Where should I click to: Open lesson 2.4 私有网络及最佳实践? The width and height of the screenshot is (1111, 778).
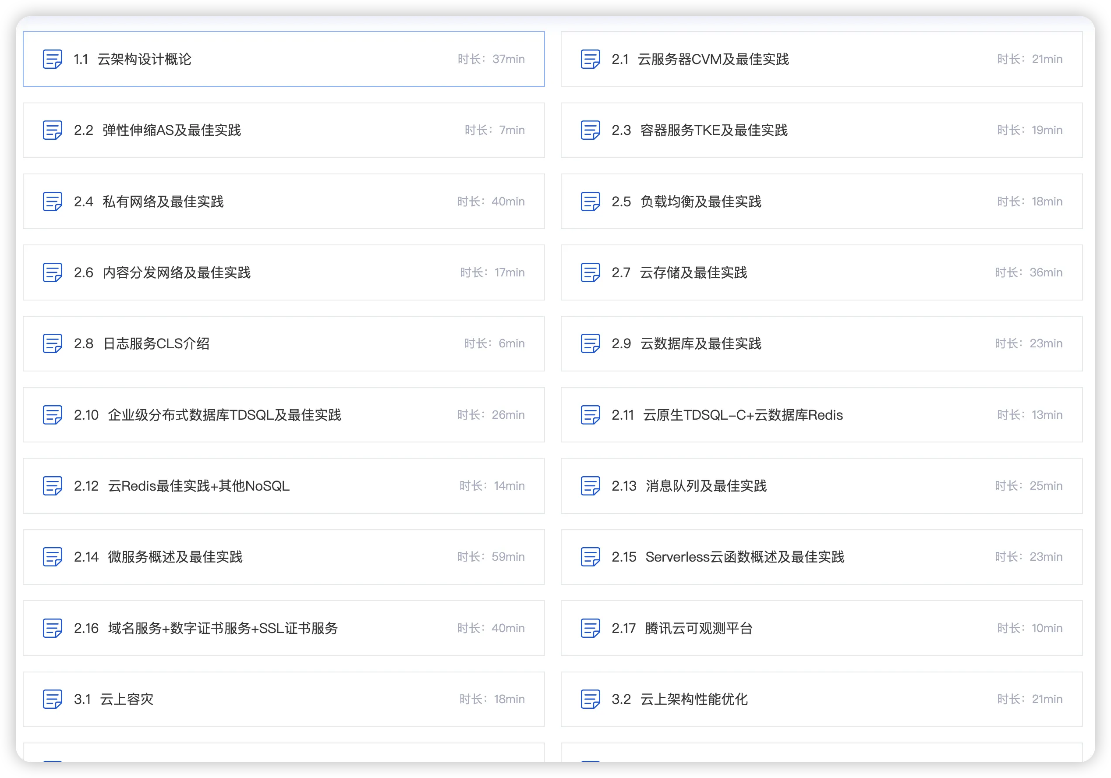point(283,201)
